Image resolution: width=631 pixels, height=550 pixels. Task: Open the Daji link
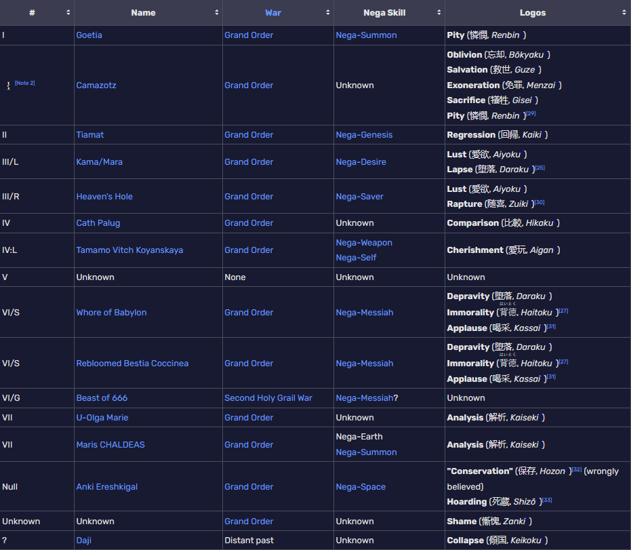[x=84, y=541]
